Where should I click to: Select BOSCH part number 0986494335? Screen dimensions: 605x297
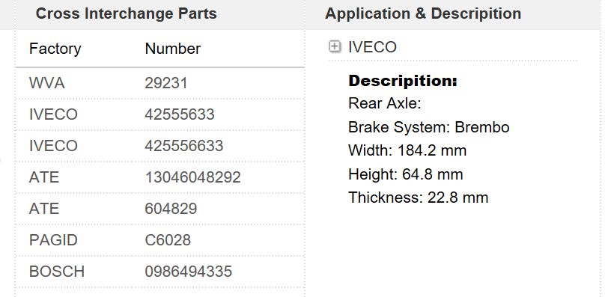pos(188,272)
